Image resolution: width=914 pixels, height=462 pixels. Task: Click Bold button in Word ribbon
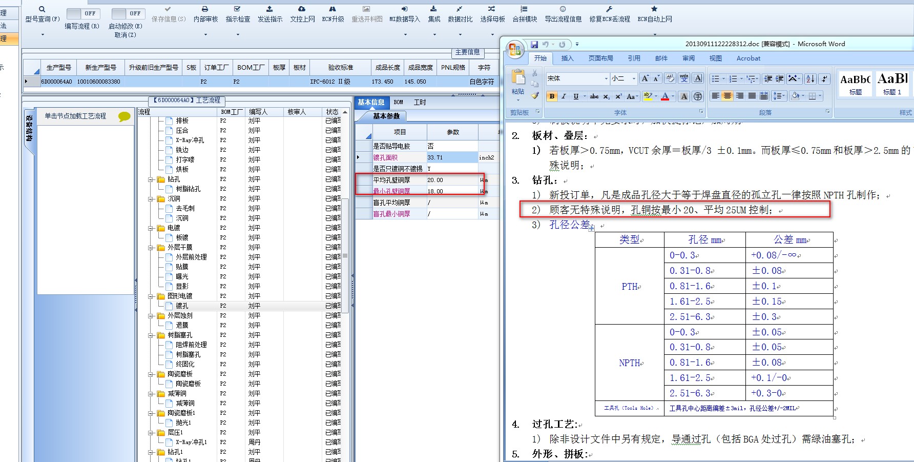(552, 96)
